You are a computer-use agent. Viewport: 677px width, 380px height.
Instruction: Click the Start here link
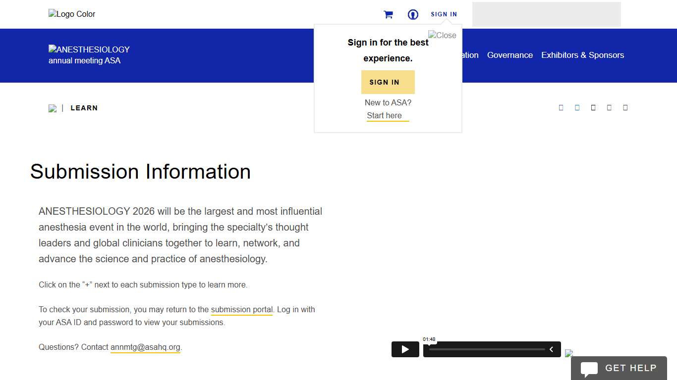pos(385,116)
